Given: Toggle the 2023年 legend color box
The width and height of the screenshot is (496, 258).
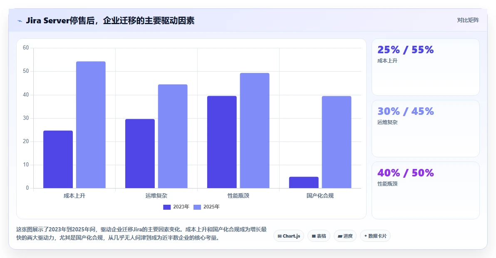Looking at the screenshot, I should pyautogui.click(x=167, y=207).
